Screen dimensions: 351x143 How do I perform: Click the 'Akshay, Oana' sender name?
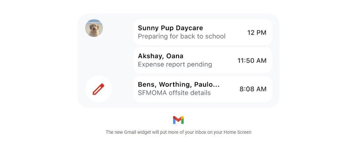coord(161,56)
